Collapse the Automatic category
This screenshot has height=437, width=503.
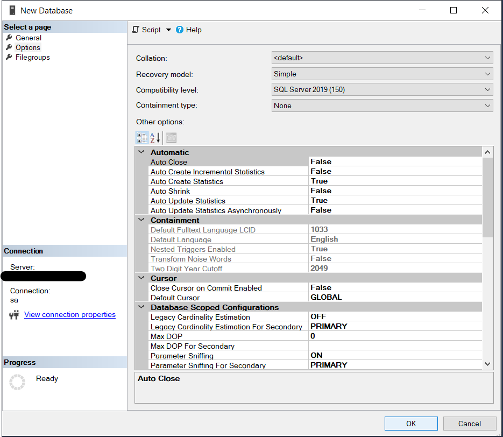141,152
